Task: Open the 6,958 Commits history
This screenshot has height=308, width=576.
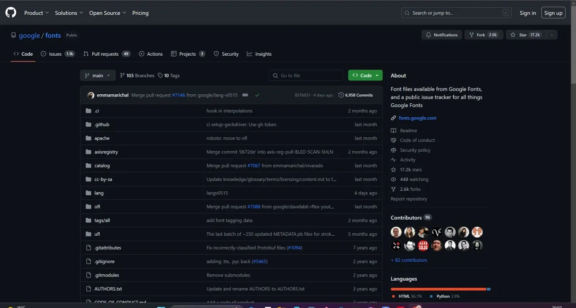Action: (355, 95)
